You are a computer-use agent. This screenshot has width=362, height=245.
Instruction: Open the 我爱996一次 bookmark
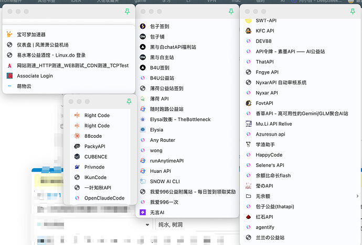point(164,202)
